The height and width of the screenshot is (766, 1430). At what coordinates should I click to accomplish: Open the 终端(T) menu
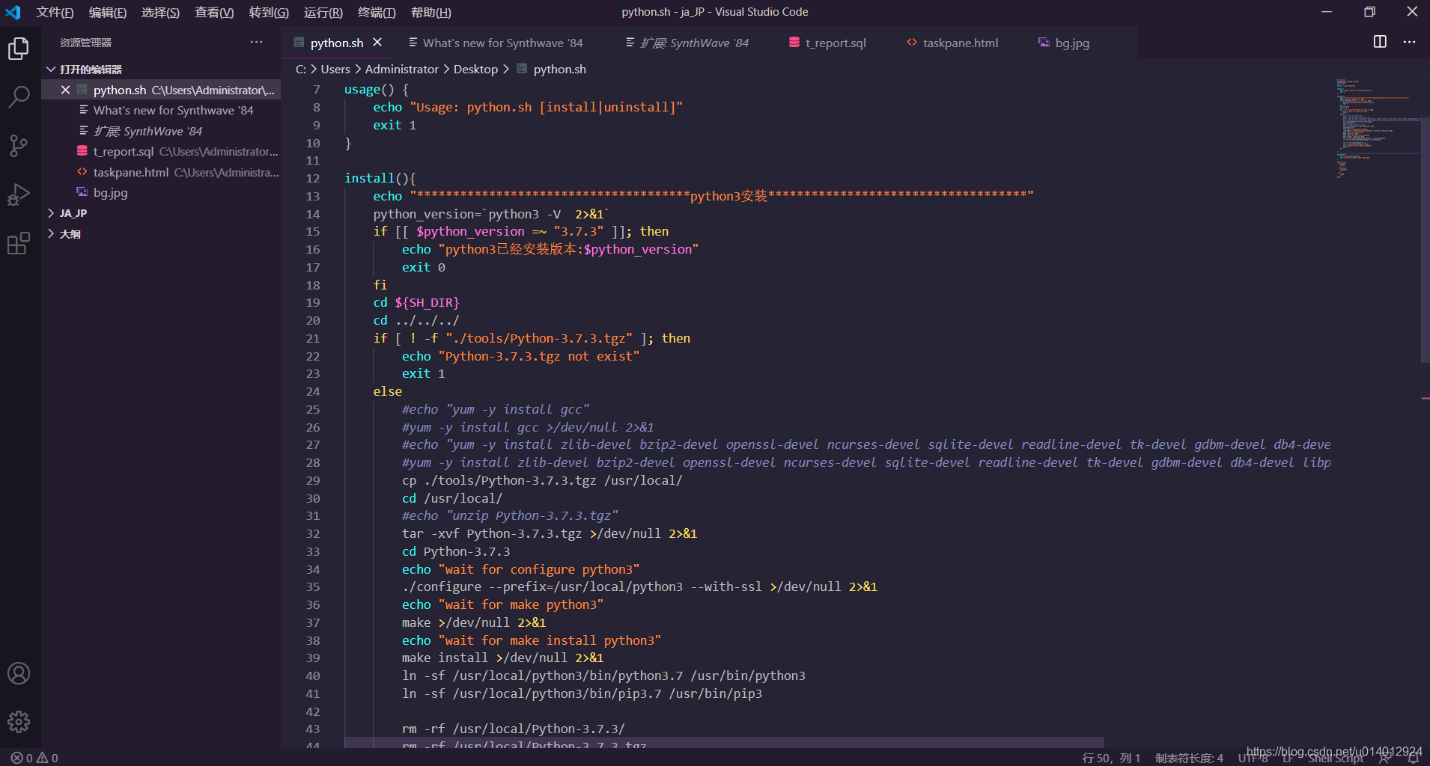coord(377,12)
